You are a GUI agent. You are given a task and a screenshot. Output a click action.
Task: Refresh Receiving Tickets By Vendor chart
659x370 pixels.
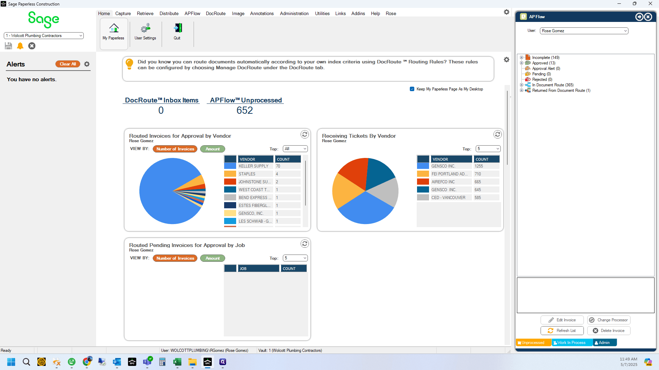coord(498,134)
